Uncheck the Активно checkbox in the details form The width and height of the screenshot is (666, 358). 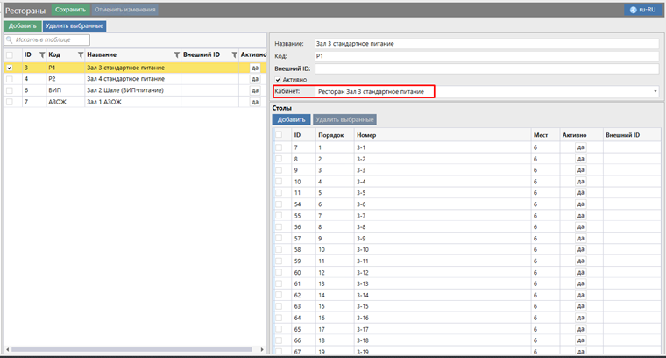[x=278, y=80]
